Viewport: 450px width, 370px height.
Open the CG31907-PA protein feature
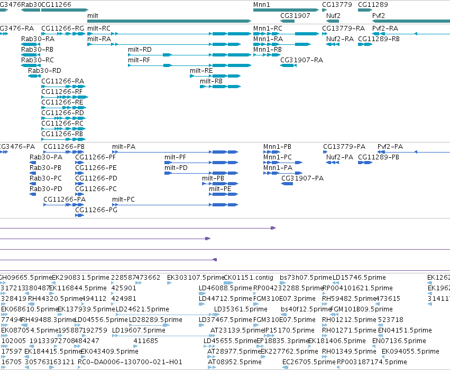coord(287,184)
